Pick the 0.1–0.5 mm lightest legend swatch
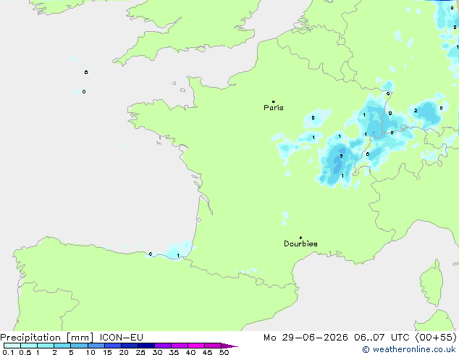 (x=12, y=346)
